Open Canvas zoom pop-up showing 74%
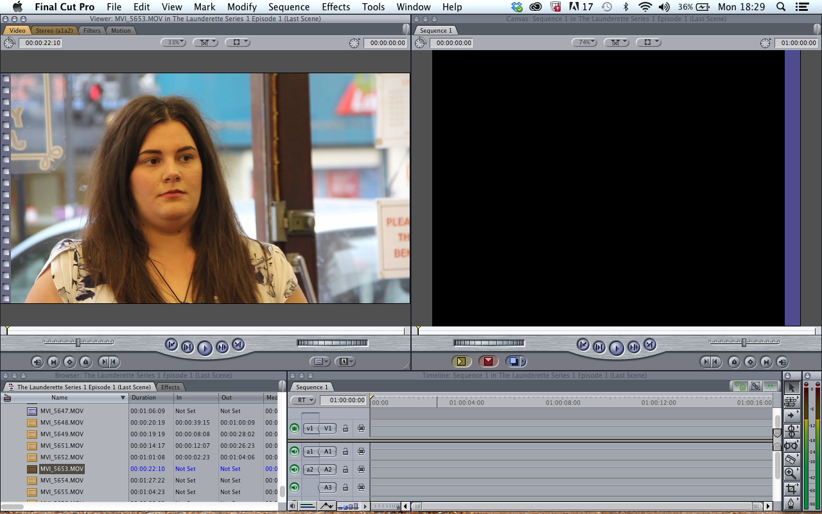 point(584,42)
